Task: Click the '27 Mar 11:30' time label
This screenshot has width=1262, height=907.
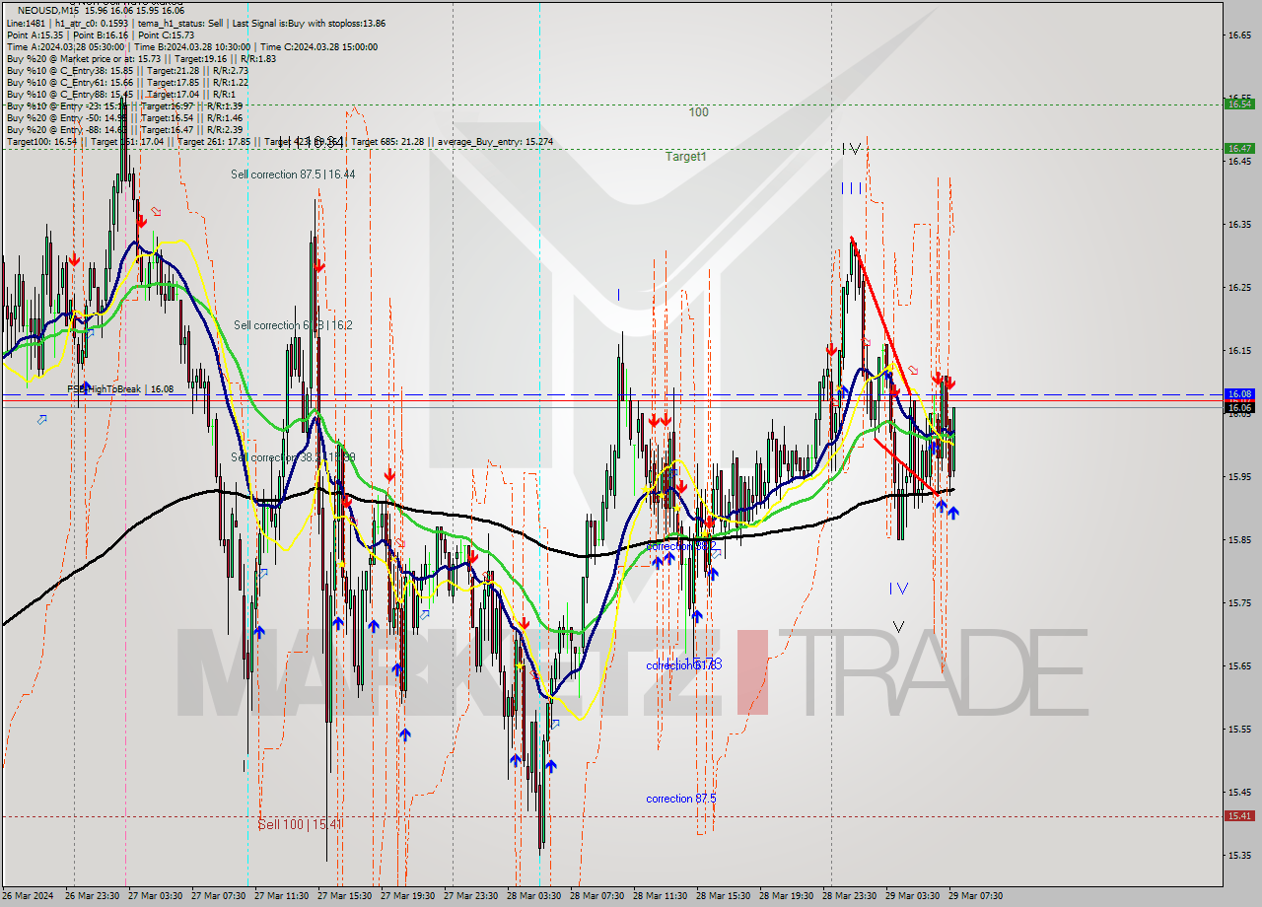Action: coord(282,896)
